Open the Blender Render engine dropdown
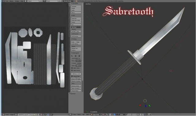The image size is (196, 116). pos(69,1)
